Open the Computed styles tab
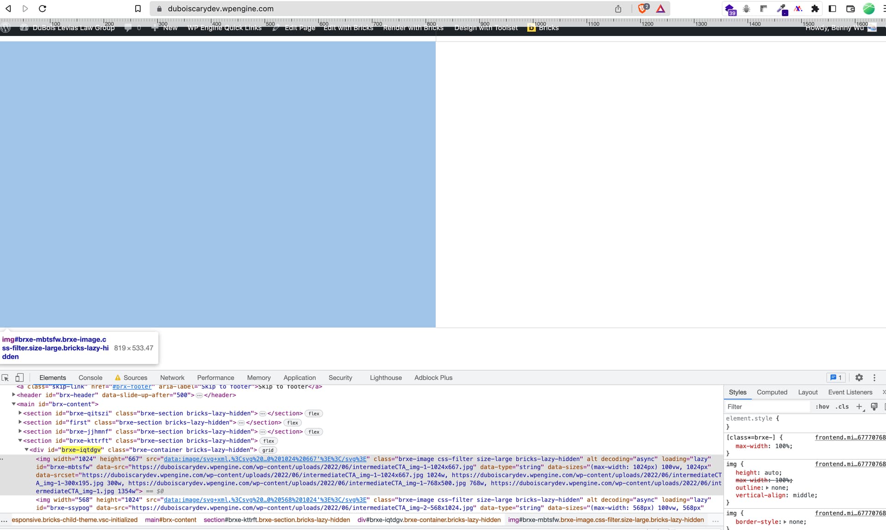 tap(772, 392)
